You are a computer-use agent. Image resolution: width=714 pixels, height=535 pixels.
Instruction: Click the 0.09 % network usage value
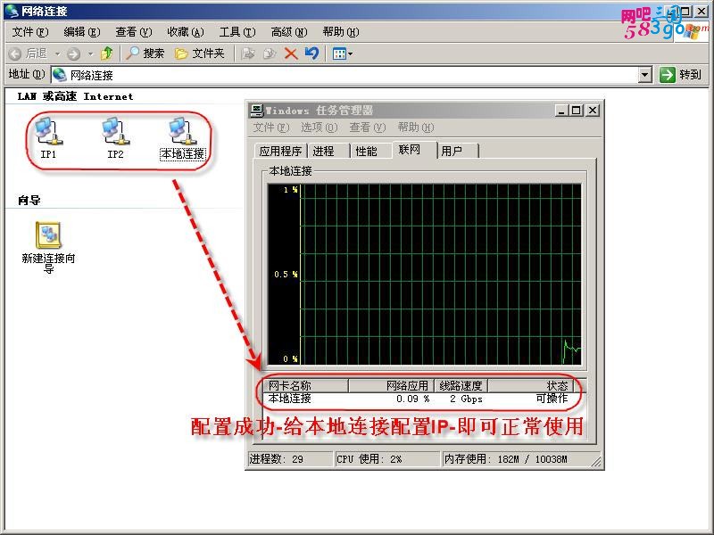(x=412, y=399)
